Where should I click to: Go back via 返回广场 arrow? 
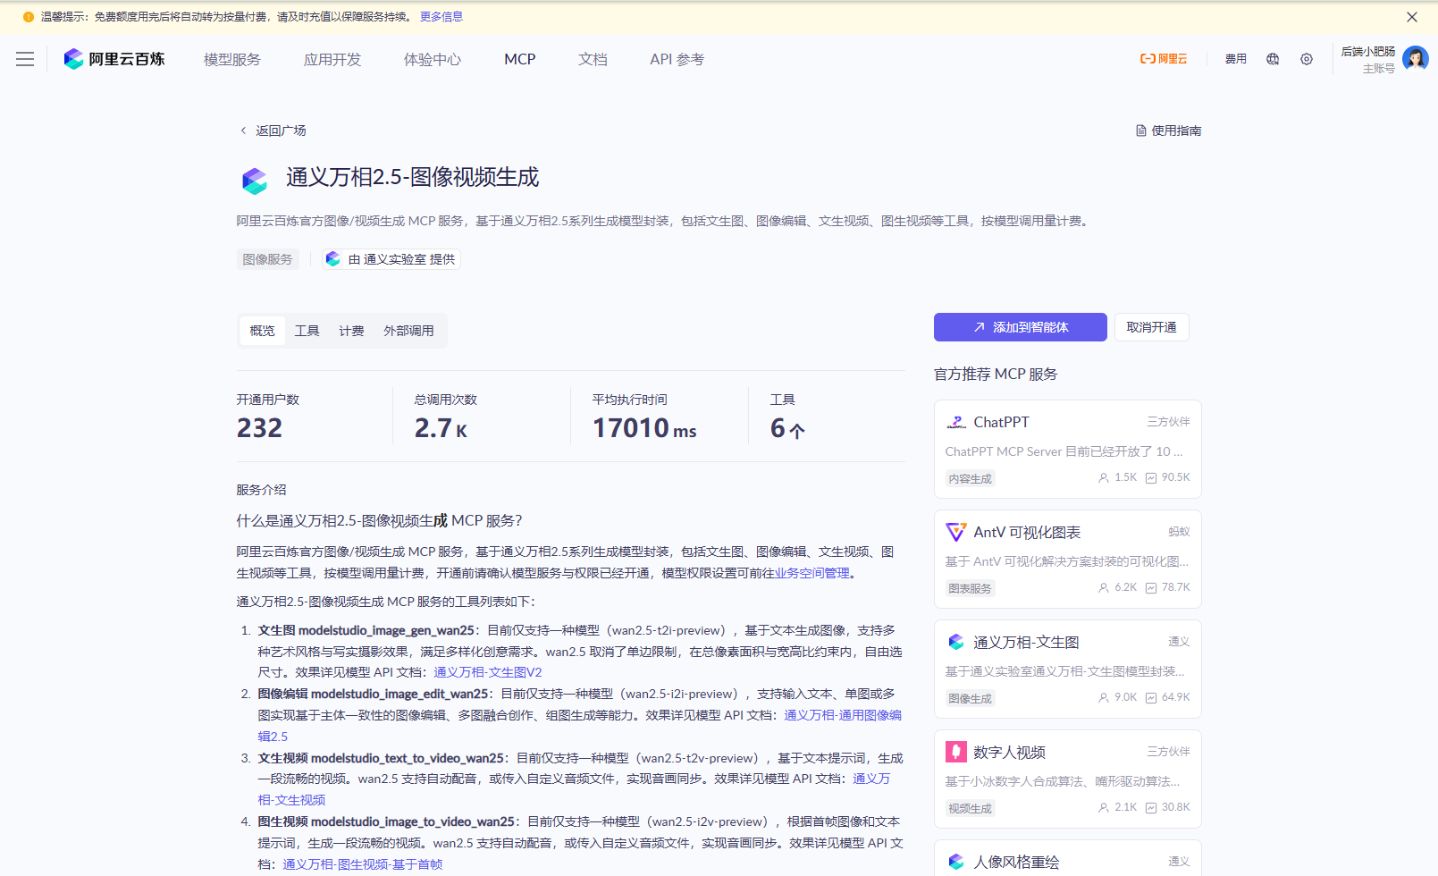click(x=243, y=131)
